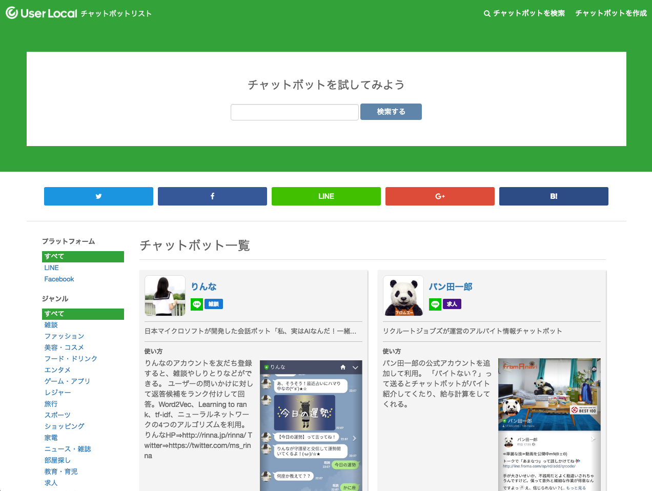Open パン田一郎 LINE screenshot image
Viewport: 652px width, 491px height.
pyautogui.click(x=549, y=424)
